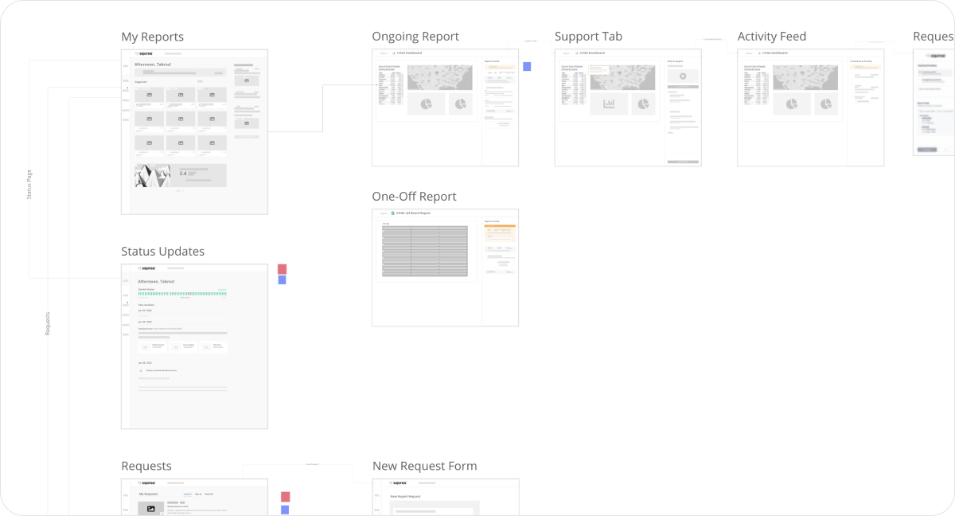This screenshot has width=955, height=516.
Task: Select the bar chart icon in the Activity Feed wireframe
Action: point(792,104)
